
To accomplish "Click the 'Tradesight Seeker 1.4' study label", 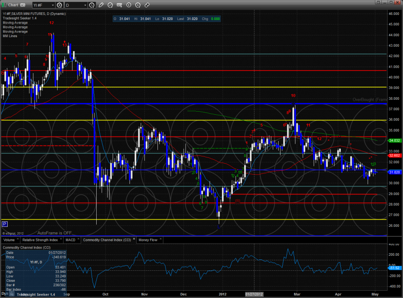I will (20, 18).
